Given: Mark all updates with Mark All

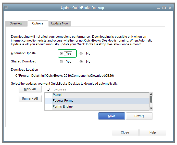Looking at the screenshot, I should 30,89.
